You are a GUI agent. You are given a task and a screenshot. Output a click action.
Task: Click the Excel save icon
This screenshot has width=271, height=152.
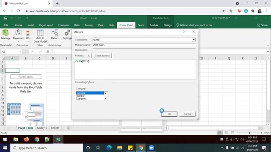[6, 18]
